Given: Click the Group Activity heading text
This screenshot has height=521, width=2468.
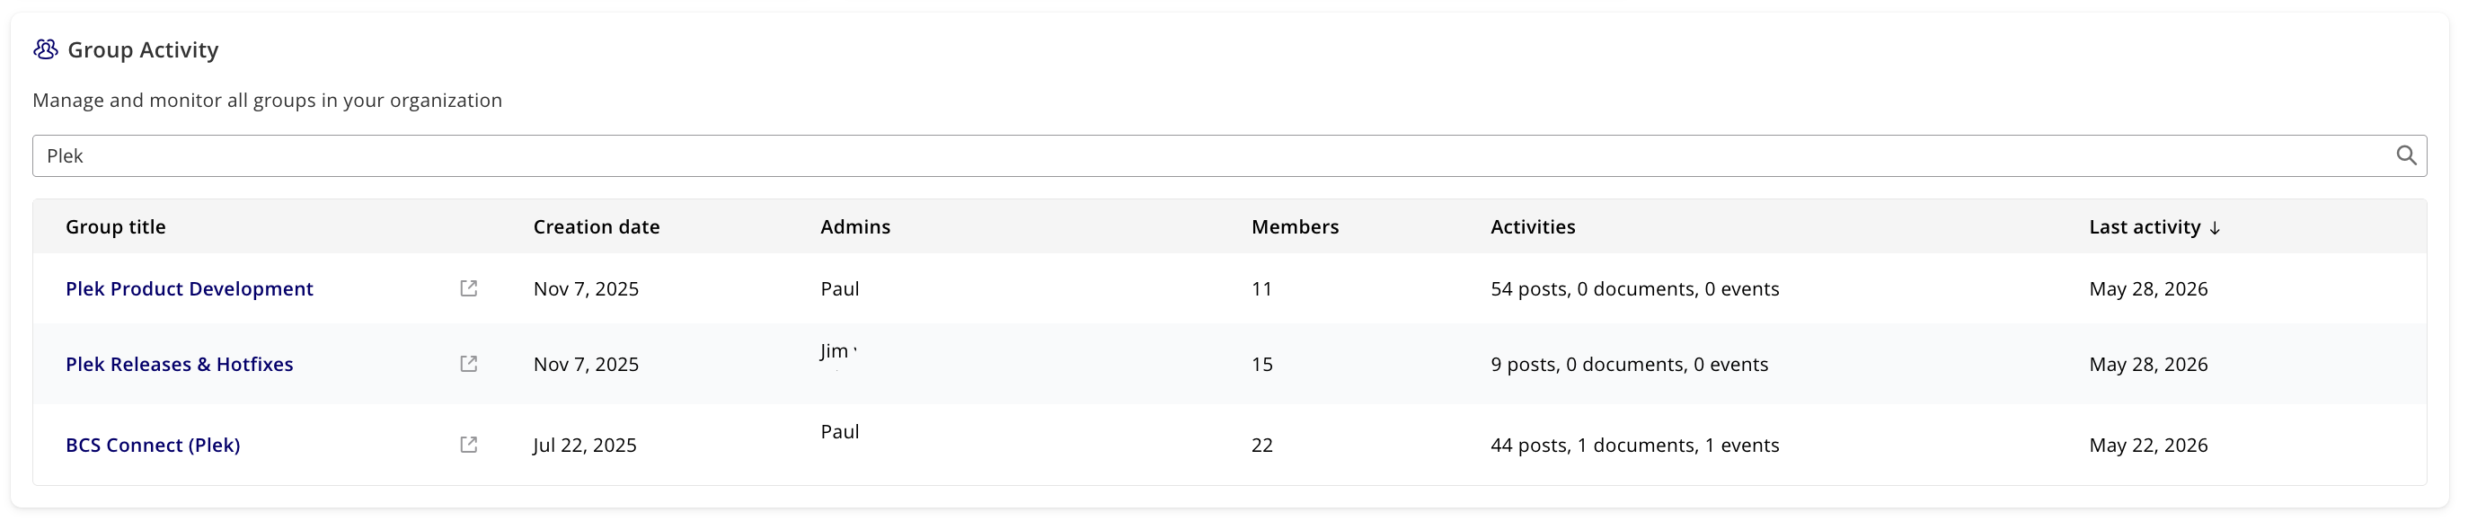Looking at the screenshot, I should pyautogui.click(x=143, y=49).
